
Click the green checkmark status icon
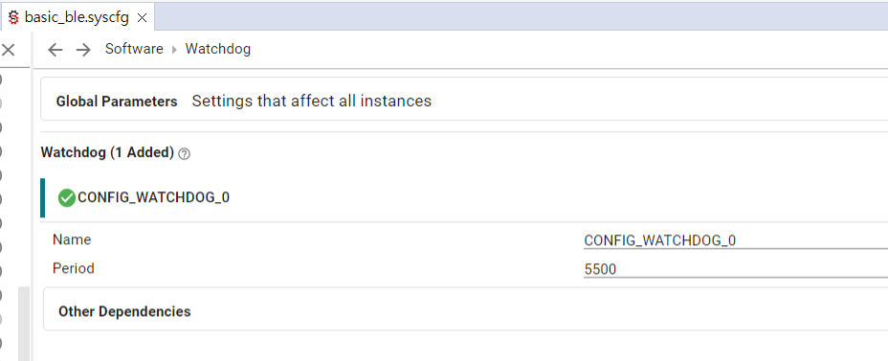click(67, 198)
